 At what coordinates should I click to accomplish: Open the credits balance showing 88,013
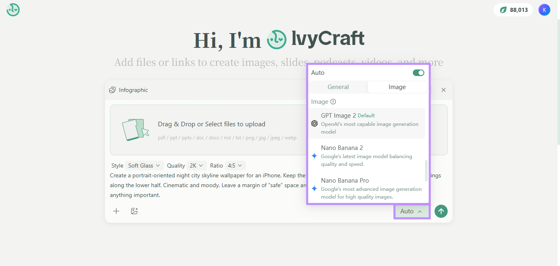tap(513, 10)
